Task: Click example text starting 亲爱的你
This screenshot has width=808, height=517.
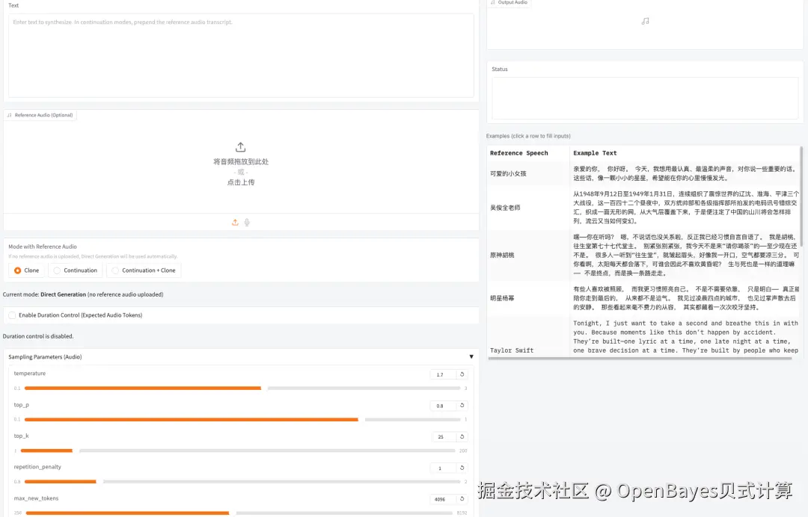Action: [685, 173]
